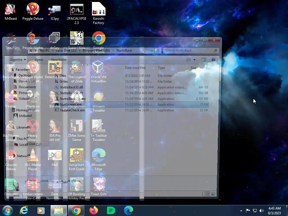Open 2PACALYPSE 2.3 desktop shortcut
This screenshot has width=288, height=216.
[76, 13]
